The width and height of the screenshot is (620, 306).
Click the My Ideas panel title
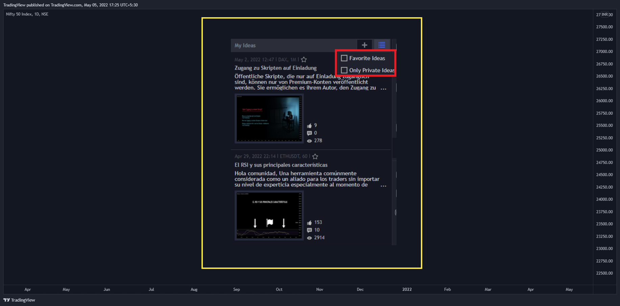(245, 45)
